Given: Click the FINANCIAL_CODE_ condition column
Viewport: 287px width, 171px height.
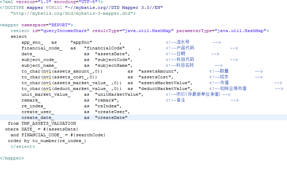Looking at the screenshot, I should click(x=42, y=135).
